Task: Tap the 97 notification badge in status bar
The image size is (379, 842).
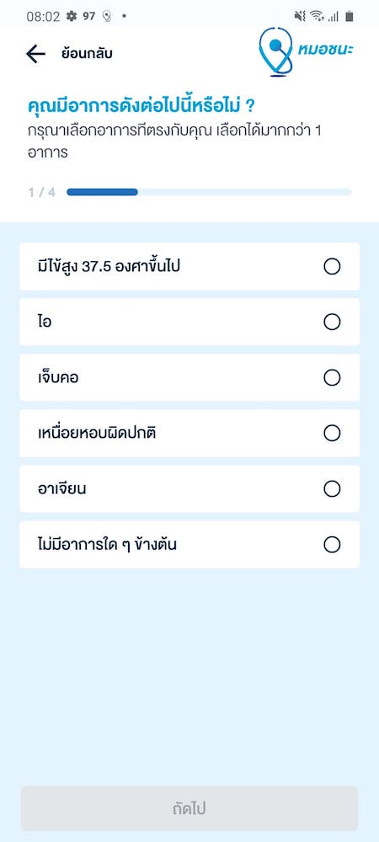Action: point(89,16)
